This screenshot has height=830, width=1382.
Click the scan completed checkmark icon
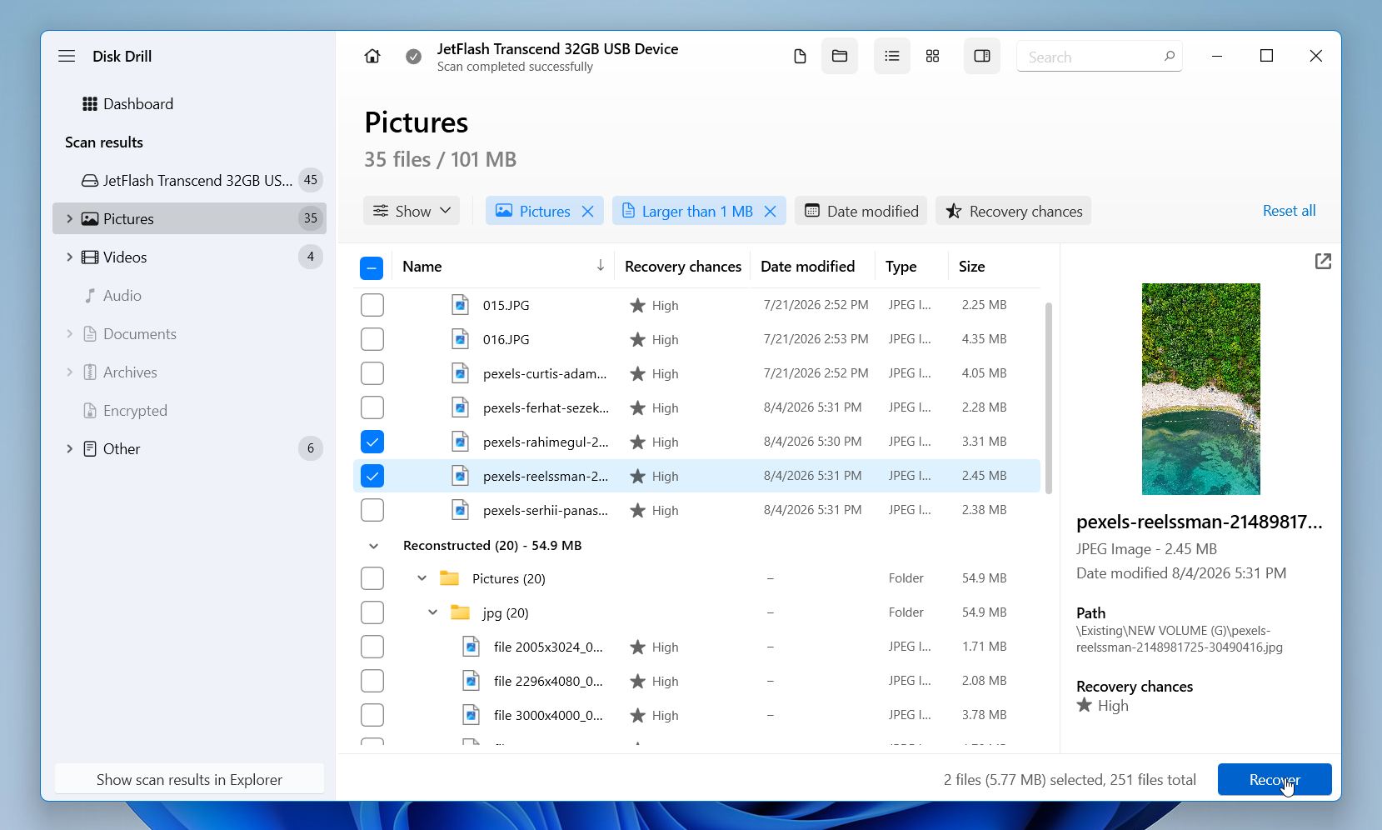(413, 57)
